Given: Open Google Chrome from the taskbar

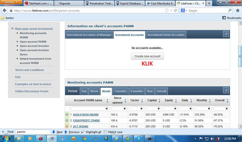Looking at the screenshot, I should tap(84, 138).
